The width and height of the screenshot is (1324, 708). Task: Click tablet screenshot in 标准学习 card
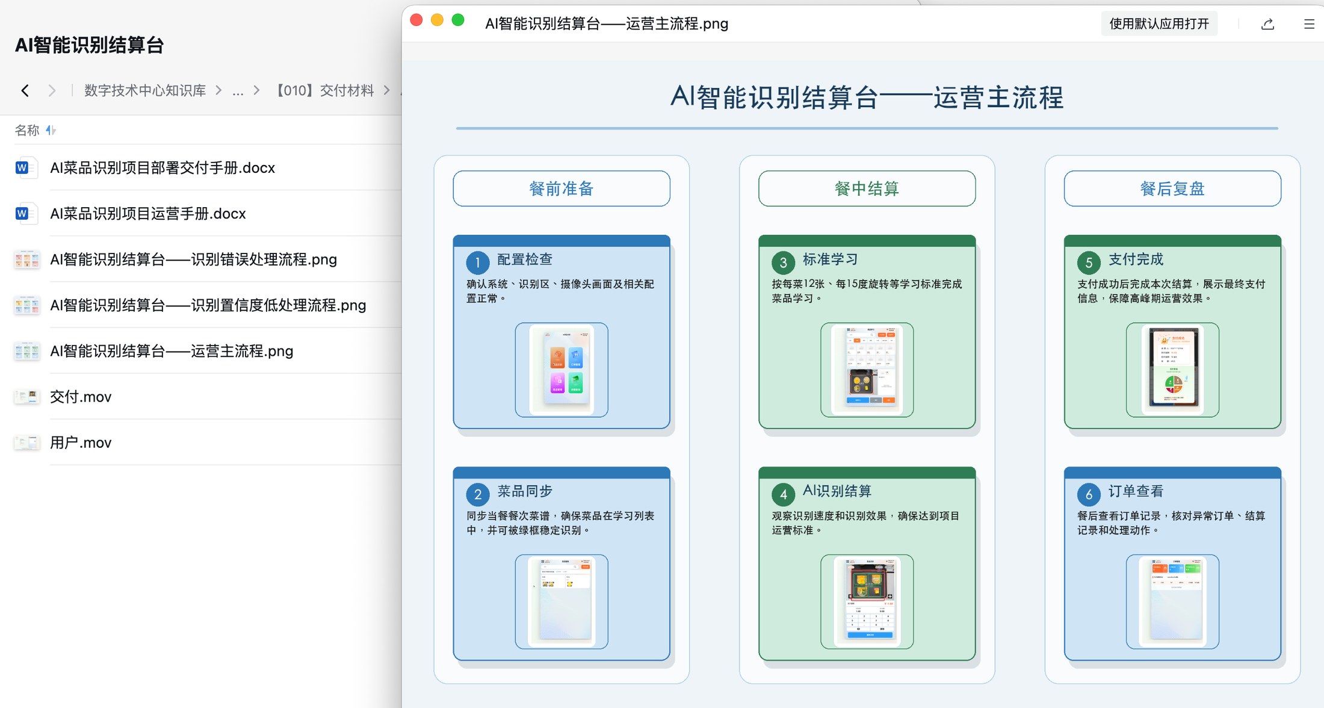point(867,370)
